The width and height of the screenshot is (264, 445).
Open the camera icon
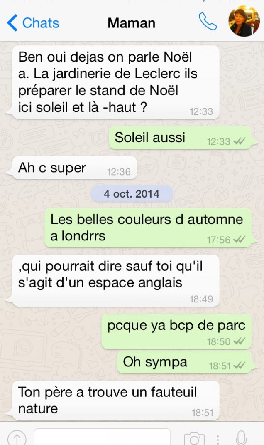coord(194,438)
